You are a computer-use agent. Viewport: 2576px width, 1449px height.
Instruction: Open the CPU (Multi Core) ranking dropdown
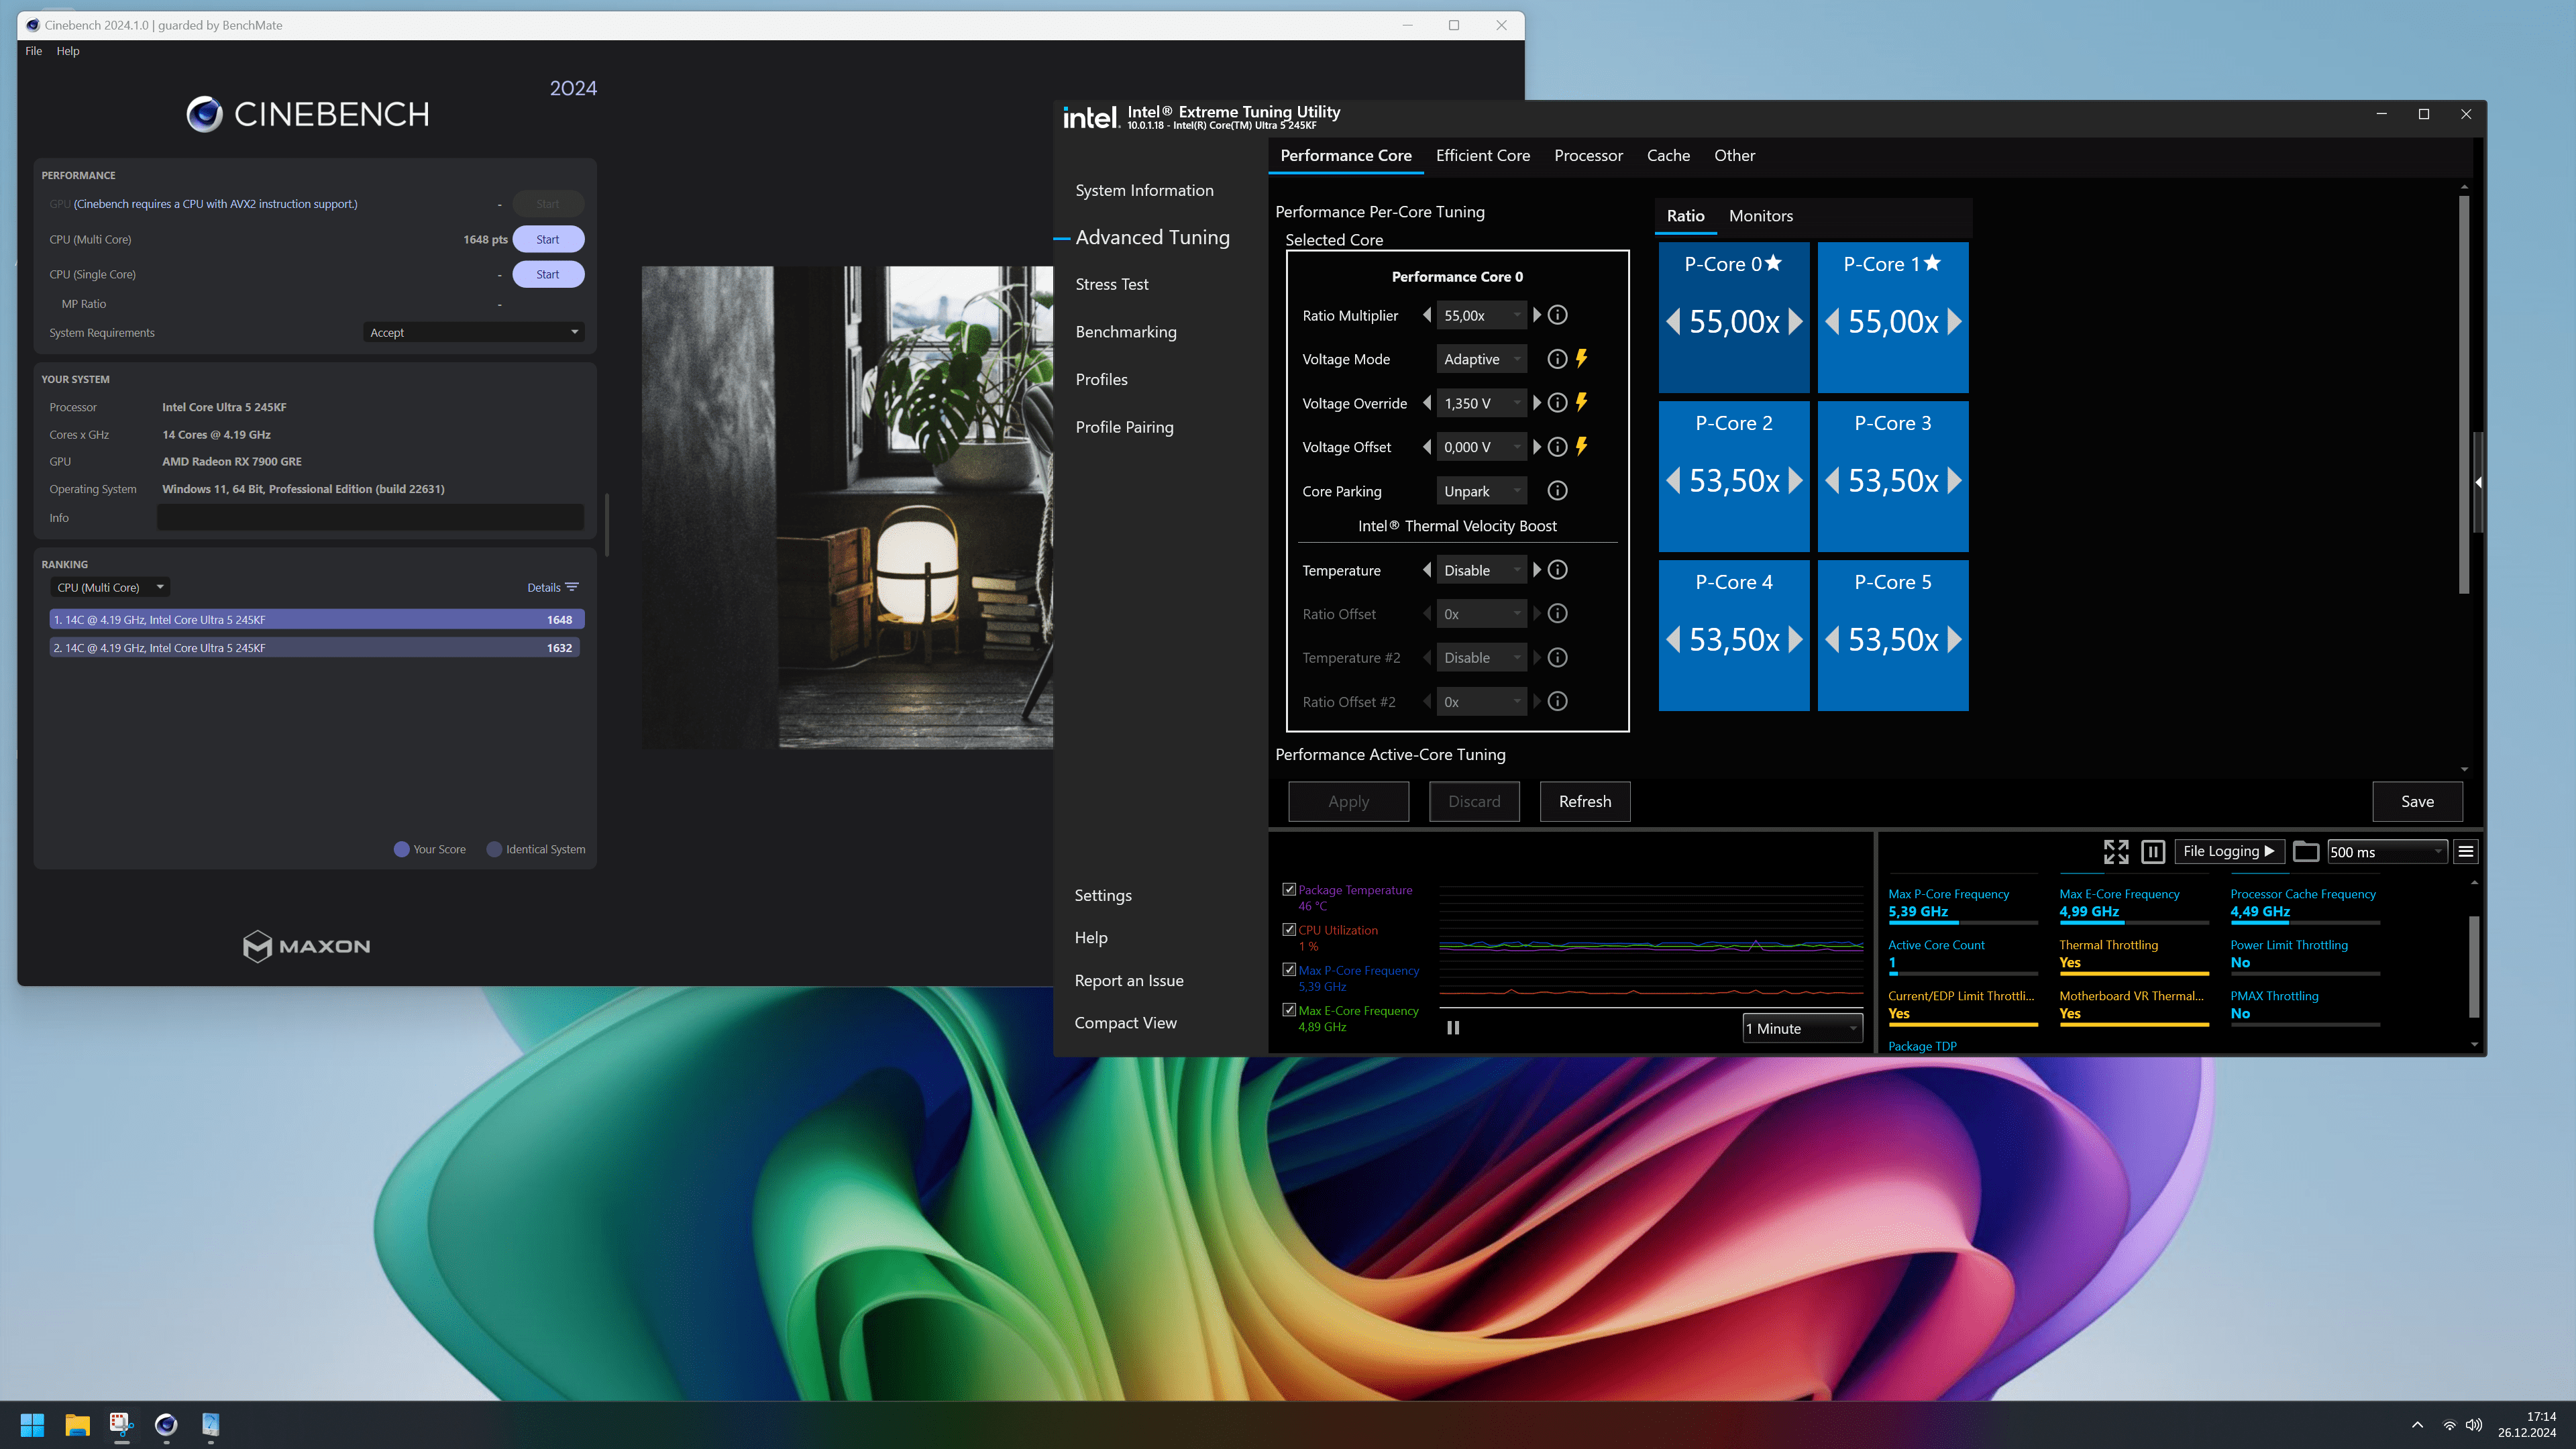(x=110, y=587)
